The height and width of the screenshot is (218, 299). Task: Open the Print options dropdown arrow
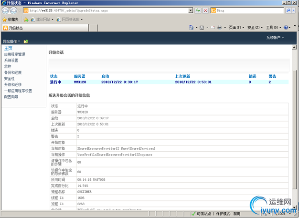tap(225, 28)
